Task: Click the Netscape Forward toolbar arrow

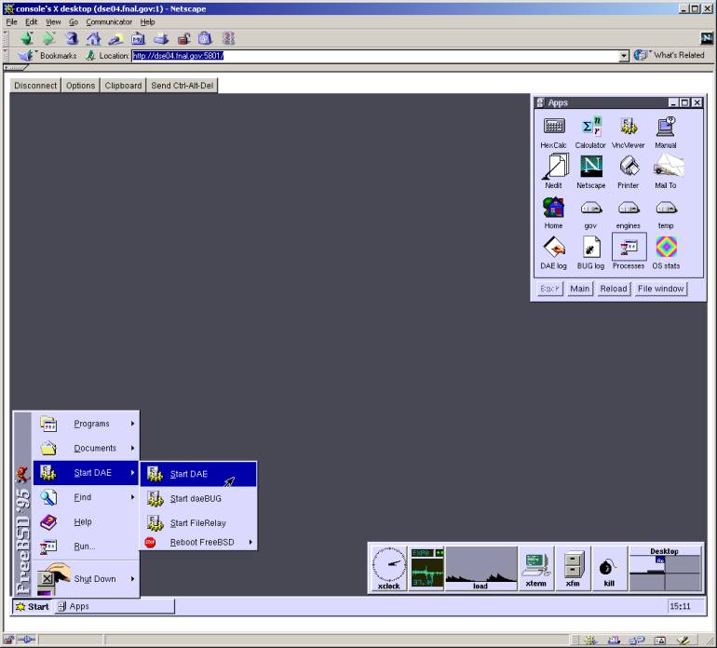Action: click(49, 38)
